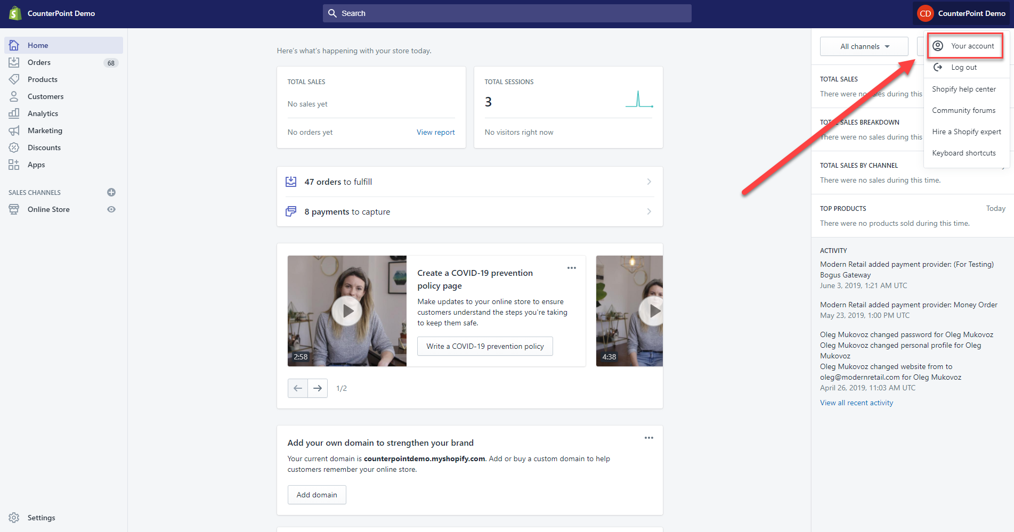Play the 2:58 COVID-19 prevention video

click(x=347, y=311)
